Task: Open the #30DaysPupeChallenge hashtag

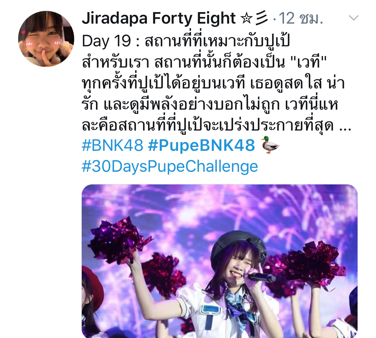Action: click(170, 167)
